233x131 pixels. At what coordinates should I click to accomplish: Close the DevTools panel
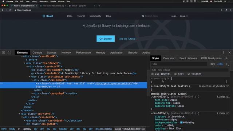(x=229, y=52)
